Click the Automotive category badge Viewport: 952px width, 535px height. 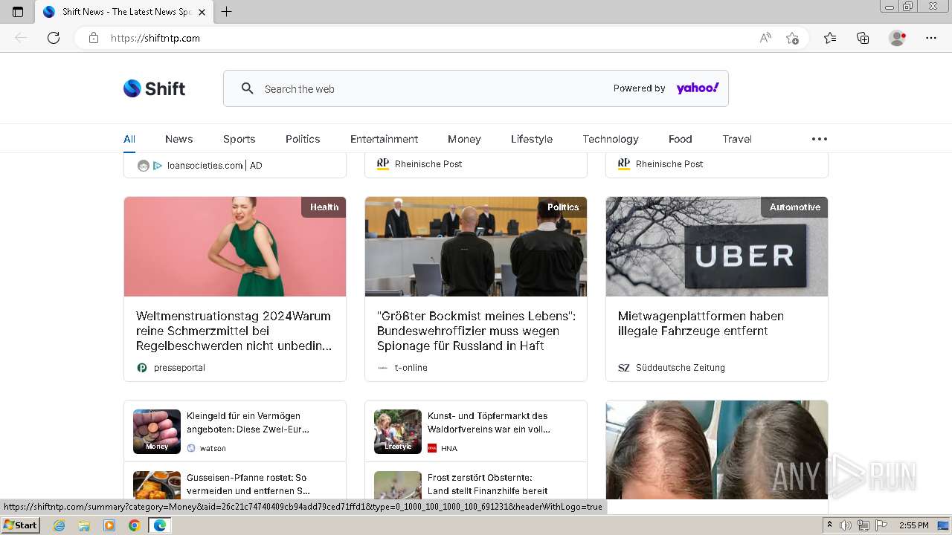coord(794,207)
